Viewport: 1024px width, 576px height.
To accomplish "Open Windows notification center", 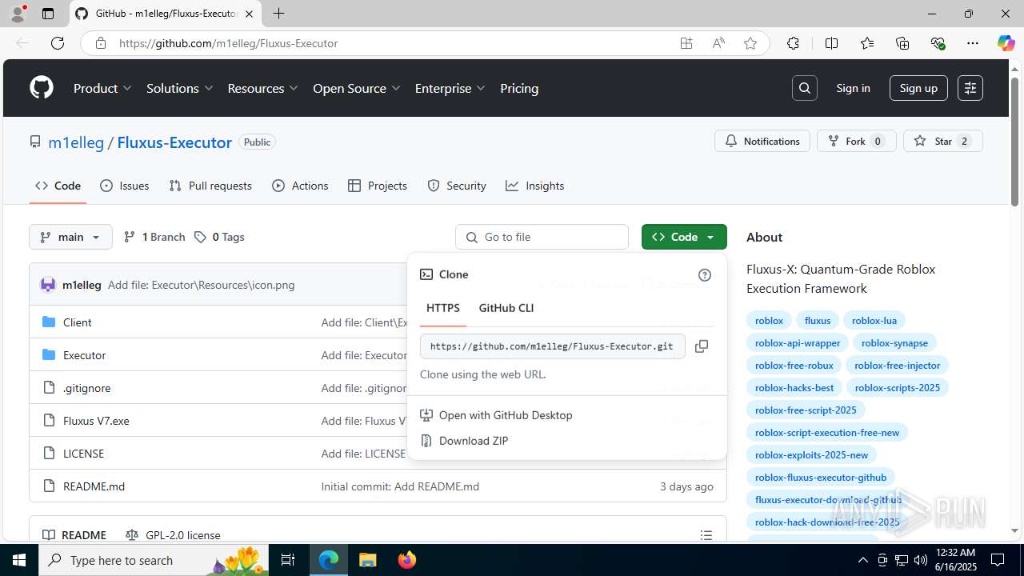I will click(x=998, y=560).
